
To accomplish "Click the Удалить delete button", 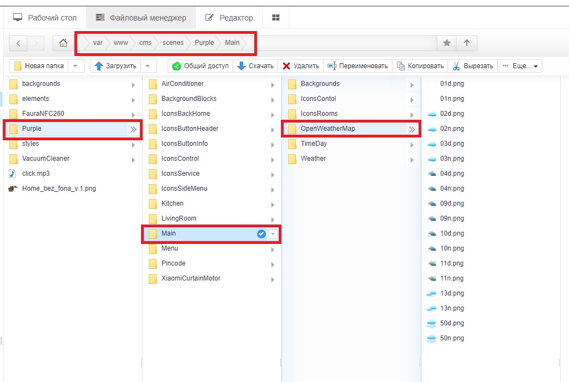I will 301,66.
